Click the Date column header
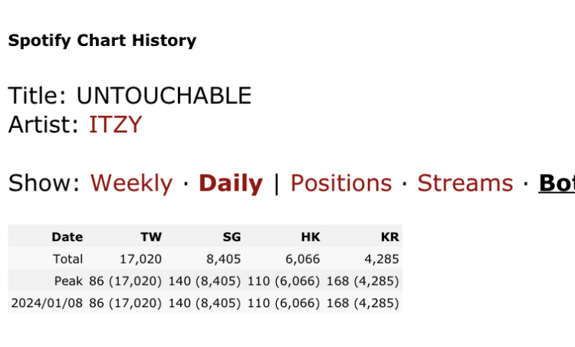 (x=67, y=237)
